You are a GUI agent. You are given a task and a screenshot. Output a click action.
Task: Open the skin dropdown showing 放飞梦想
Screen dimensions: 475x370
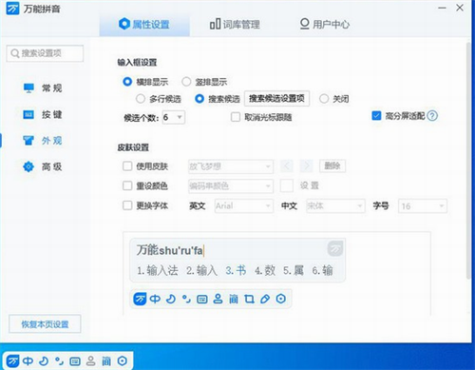pyautogui.click(x=231, y=166)
